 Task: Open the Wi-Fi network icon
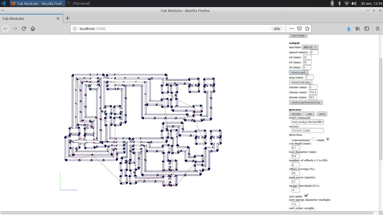(x=347, y=3)
